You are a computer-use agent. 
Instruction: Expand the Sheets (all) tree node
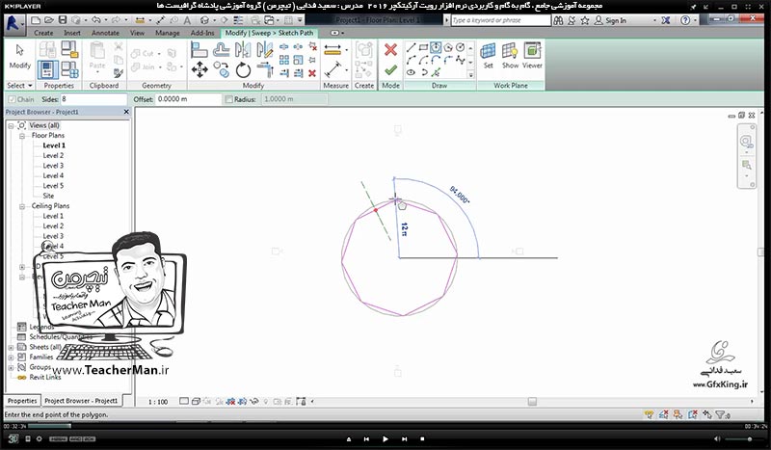11,347
